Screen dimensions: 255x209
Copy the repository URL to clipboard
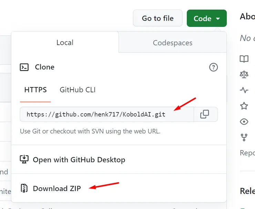pos(205,114)
